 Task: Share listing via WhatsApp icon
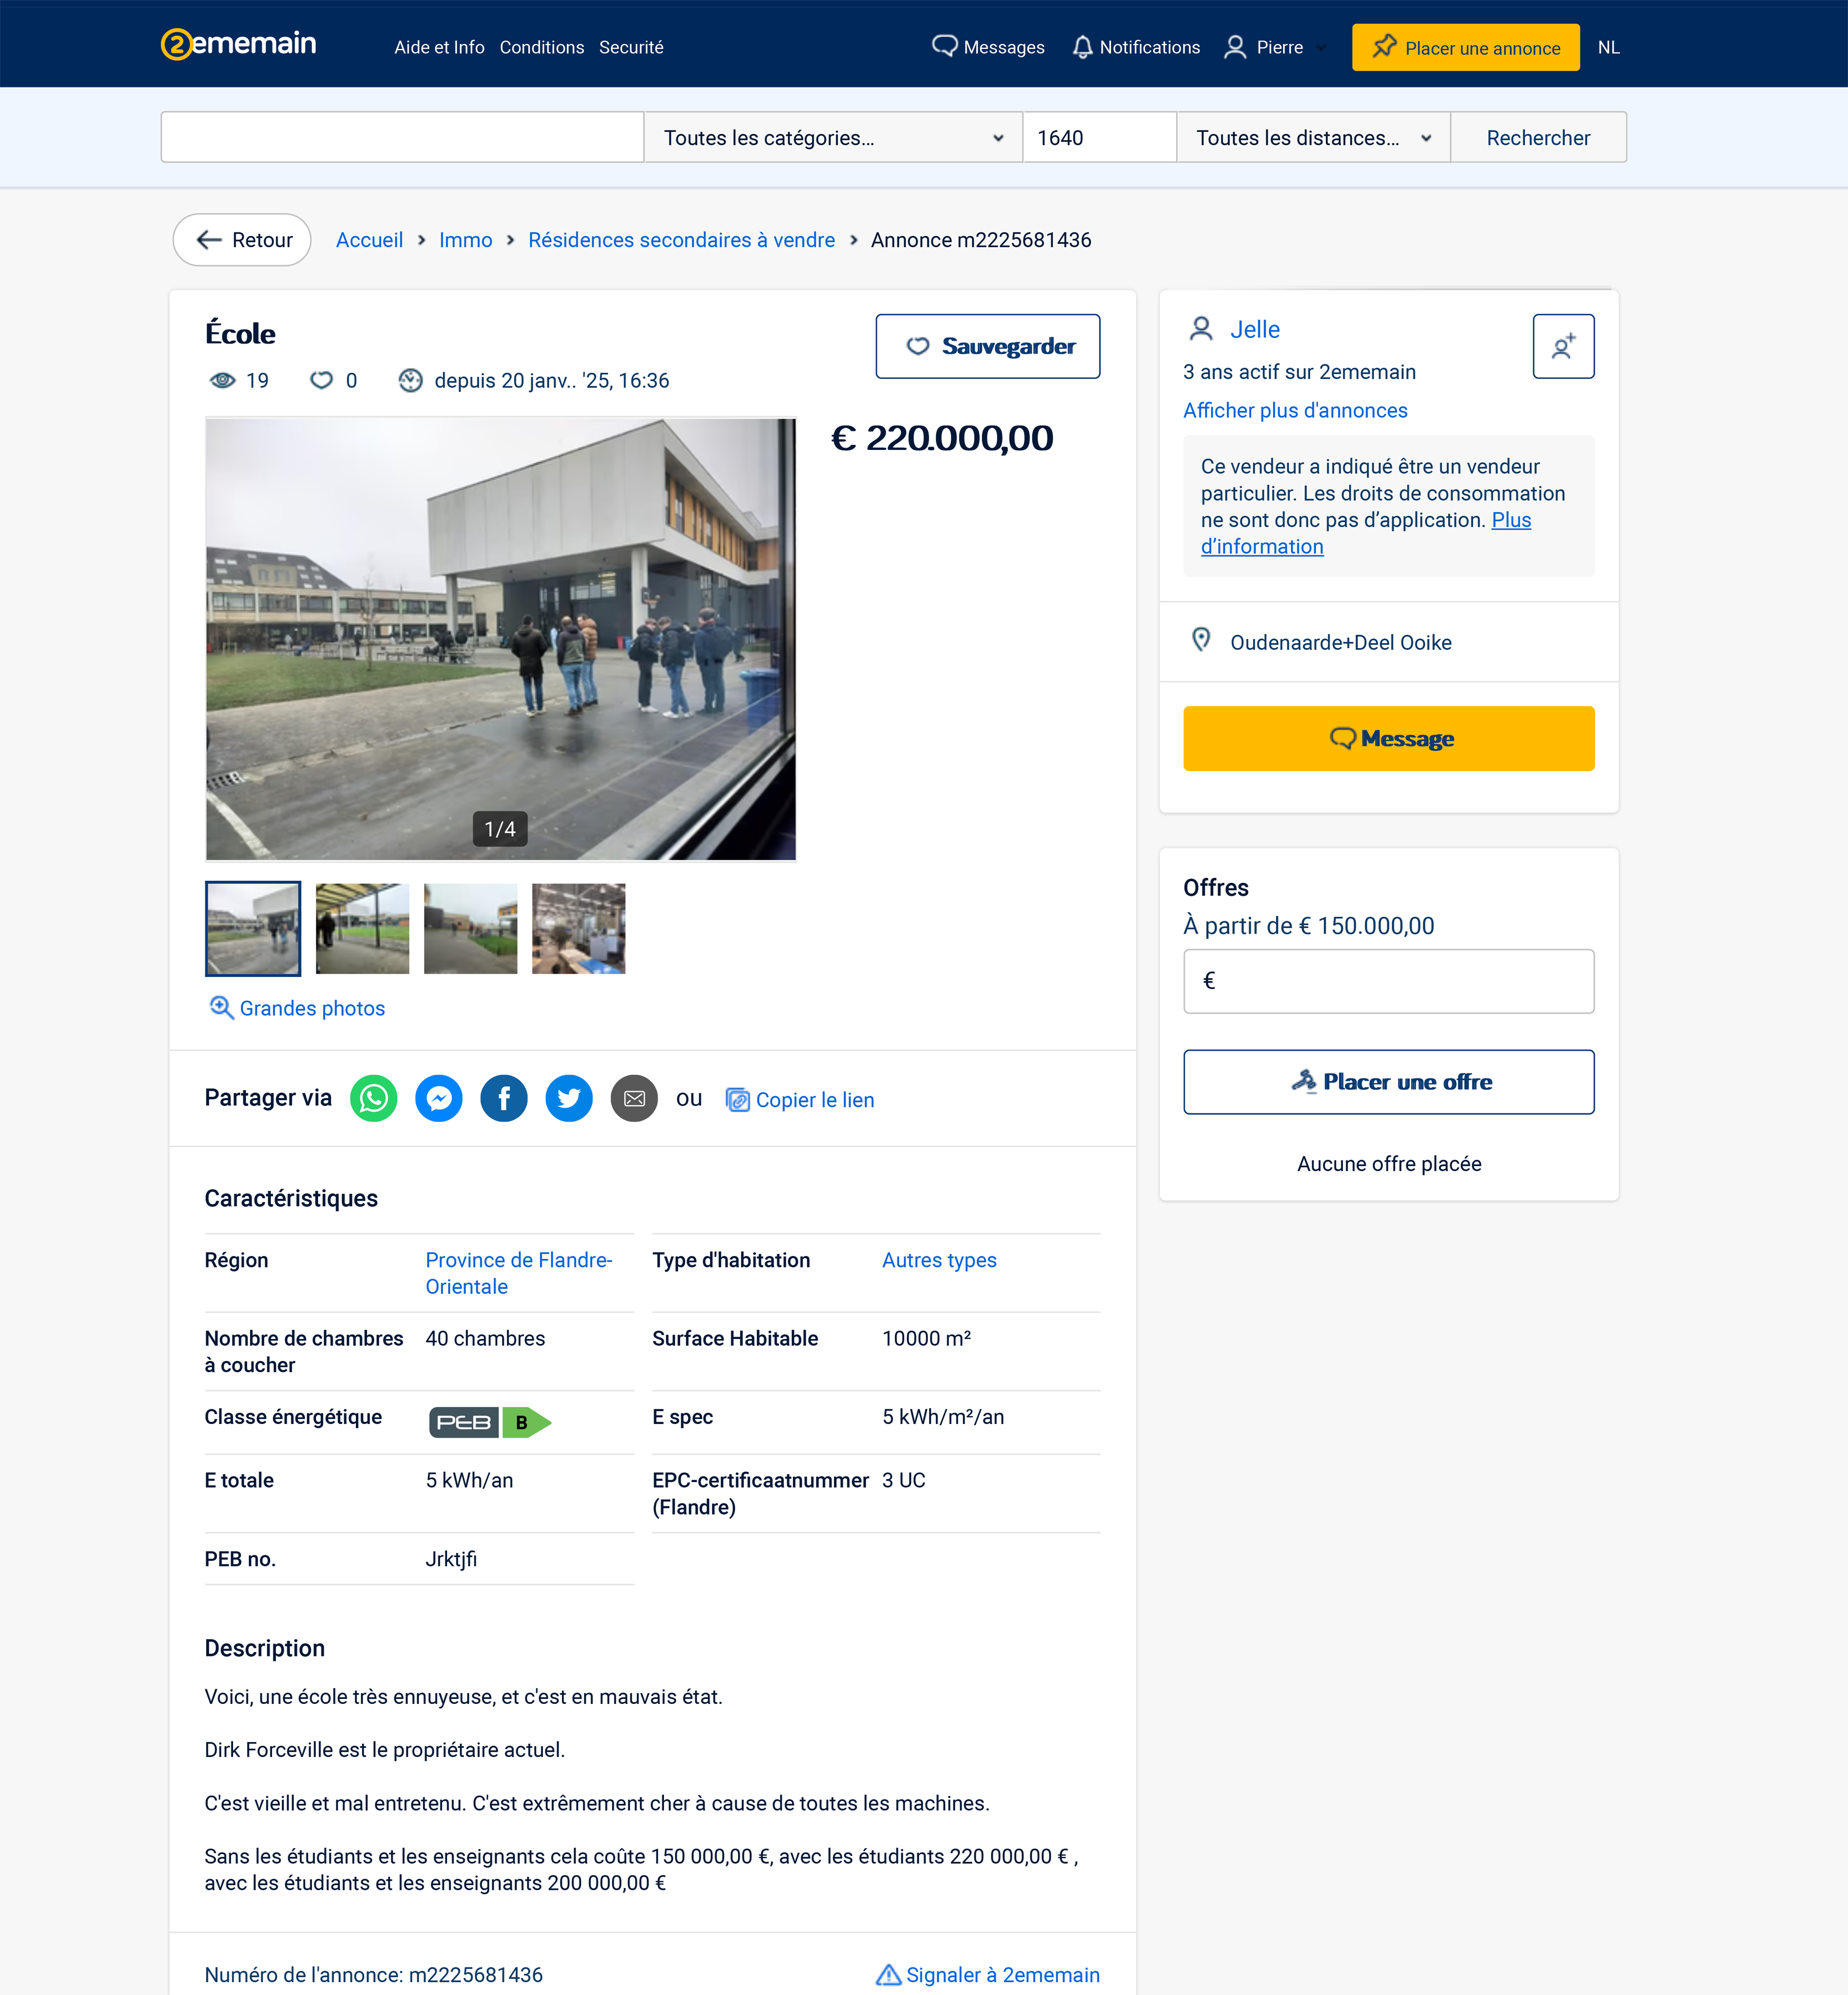pos(373,1099)
